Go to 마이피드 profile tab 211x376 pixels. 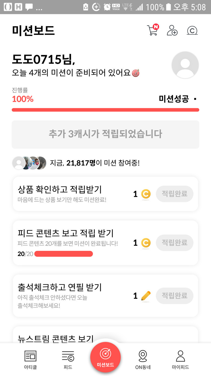click(x=180, y=359)
